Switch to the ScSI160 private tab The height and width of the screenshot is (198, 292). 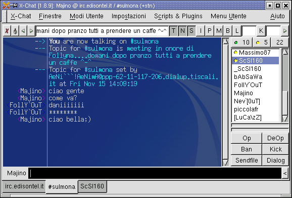92,186
